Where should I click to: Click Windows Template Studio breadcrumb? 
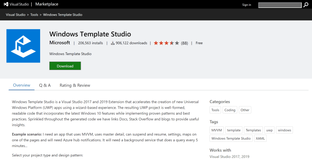62,15
